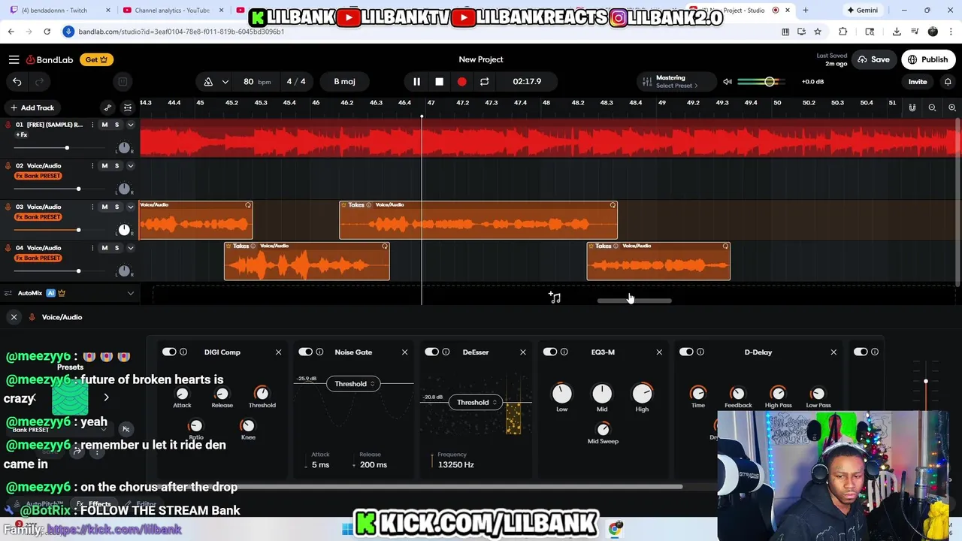Open the automation curve tool
Screen dimensions: 962x541
(107, 107)
